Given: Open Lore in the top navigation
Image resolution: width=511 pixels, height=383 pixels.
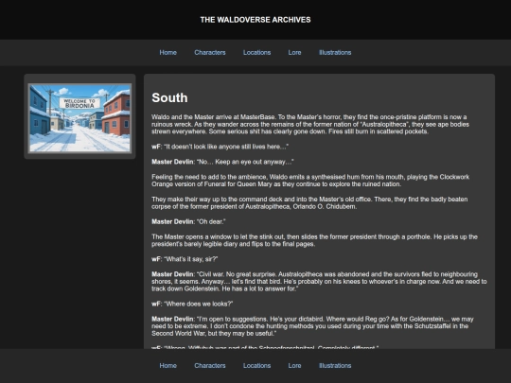Looking at the screenshot, I should pyautogui.click(x=294, y=52).
